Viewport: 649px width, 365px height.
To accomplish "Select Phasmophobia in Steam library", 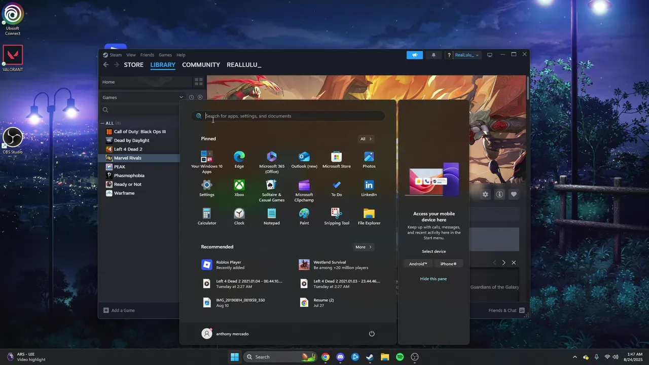I will pos(139,175).
